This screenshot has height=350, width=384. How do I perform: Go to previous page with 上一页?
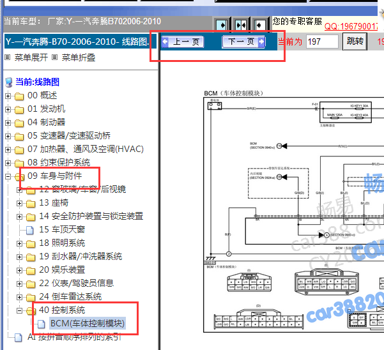coord(183,42)
